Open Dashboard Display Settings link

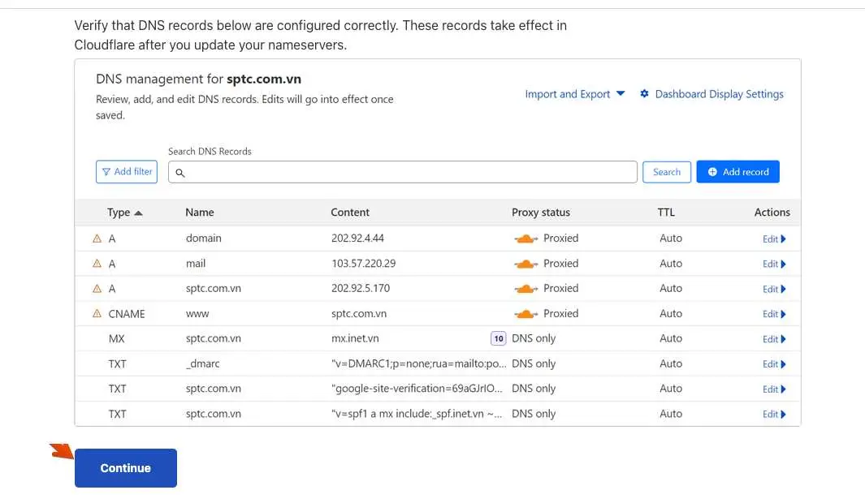pos(719,94)
